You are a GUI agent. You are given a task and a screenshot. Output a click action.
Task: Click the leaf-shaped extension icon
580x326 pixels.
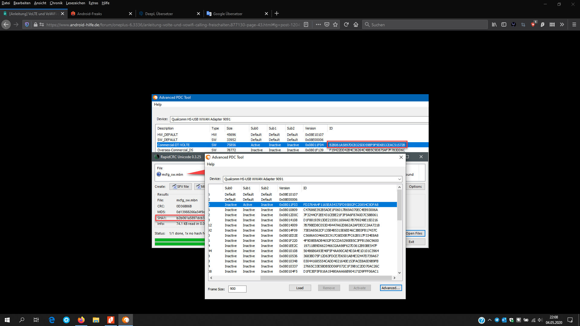543,24
